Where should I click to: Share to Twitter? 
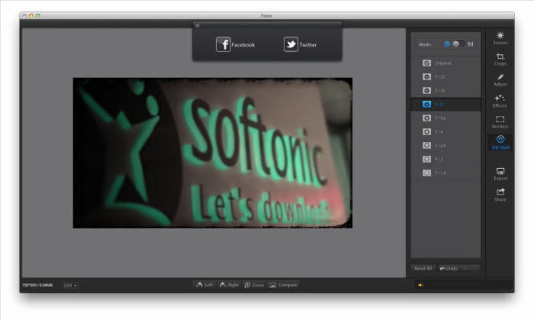[300, 45]
